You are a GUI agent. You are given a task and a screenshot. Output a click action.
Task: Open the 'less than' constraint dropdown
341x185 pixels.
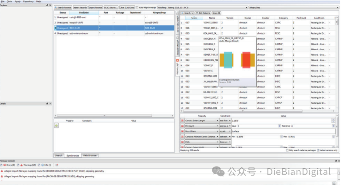coord(225,121)
